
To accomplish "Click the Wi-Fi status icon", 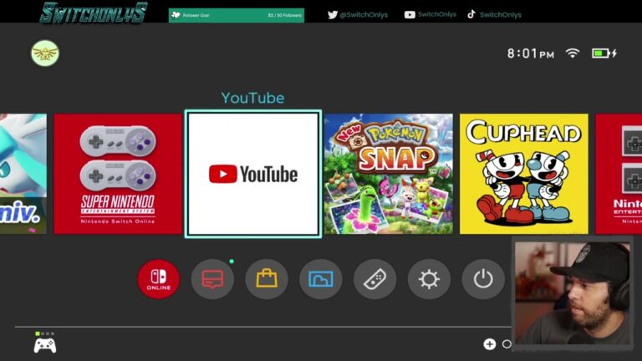I will point(573,53).
